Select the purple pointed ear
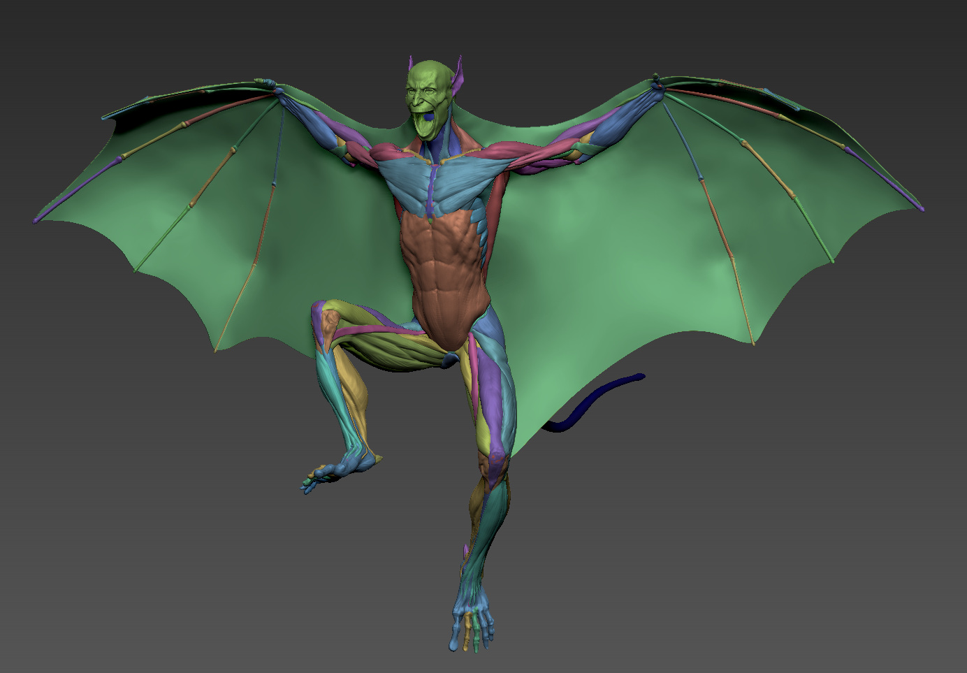 pos(459,78)
